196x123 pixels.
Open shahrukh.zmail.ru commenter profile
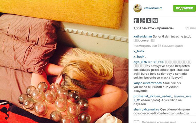click(x=146, y=109)
